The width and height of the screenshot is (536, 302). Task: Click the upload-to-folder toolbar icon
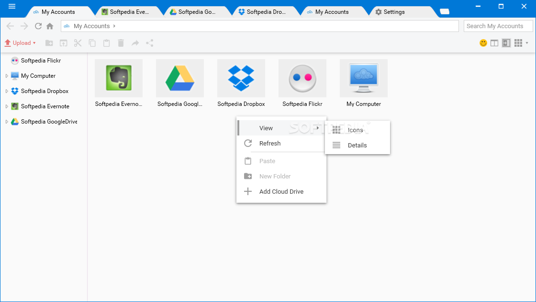pos(64,43)
